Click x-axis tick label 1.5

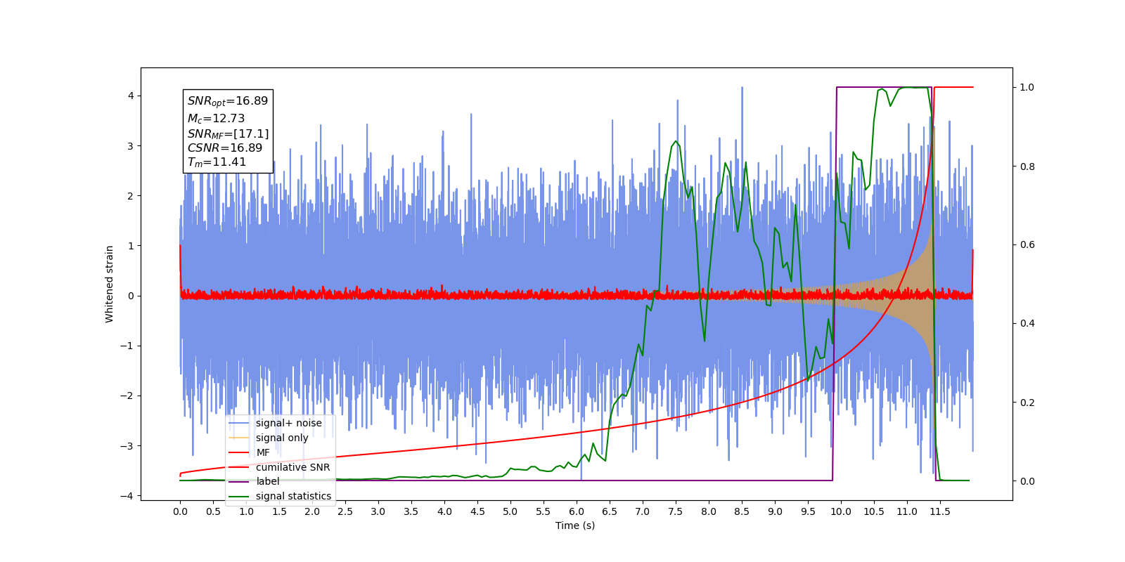click(279, 511)
